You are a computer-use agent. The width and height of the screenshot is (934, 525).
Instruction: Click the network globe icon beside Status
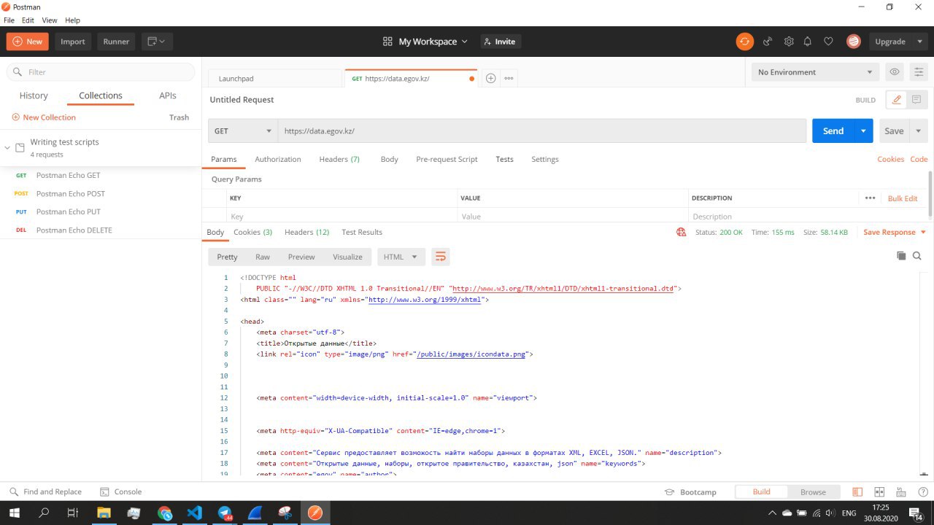click(x=681, y=232)
